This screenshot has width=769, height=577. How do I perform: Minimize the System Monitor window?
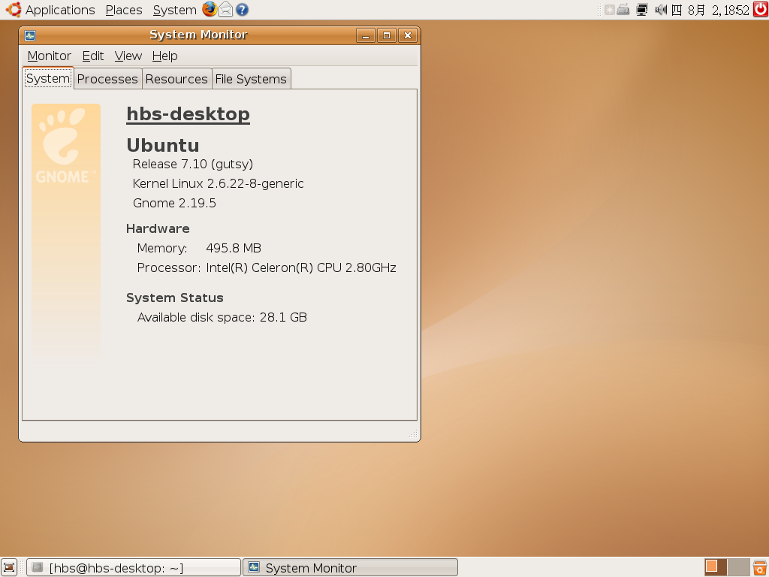pos(366,35)
